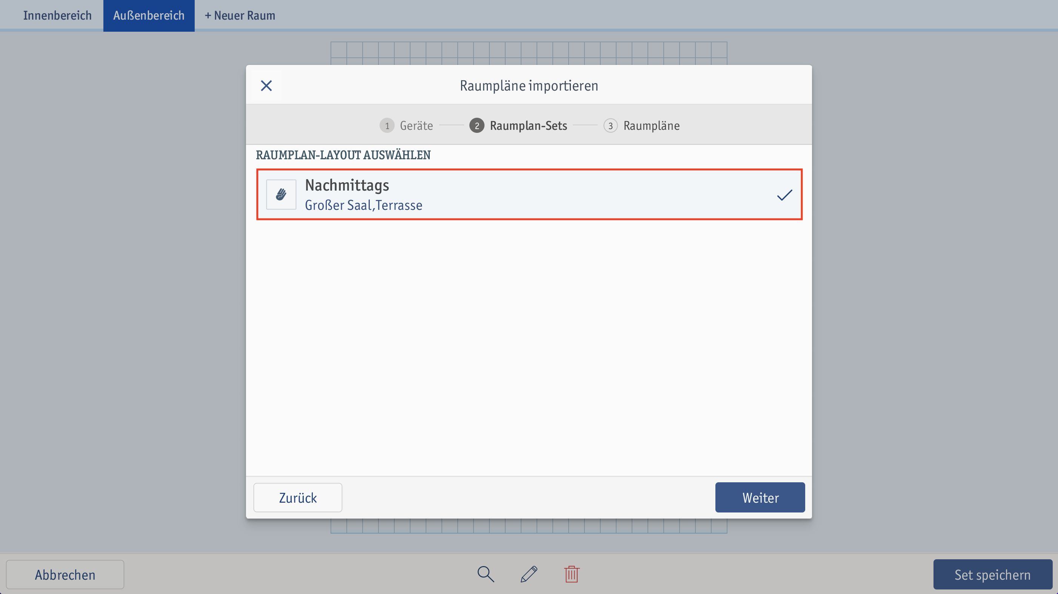Select step 2 Raumplan-Sets
1058x594 pixels.
(x=518, y=125)
